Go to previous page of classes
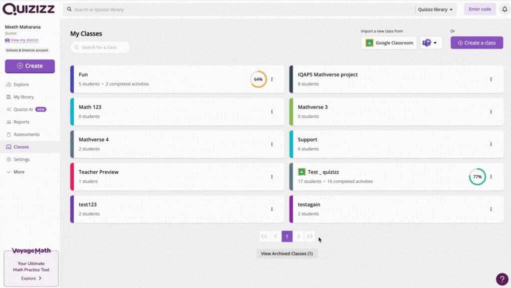511x288 pixels. point(275,236)
